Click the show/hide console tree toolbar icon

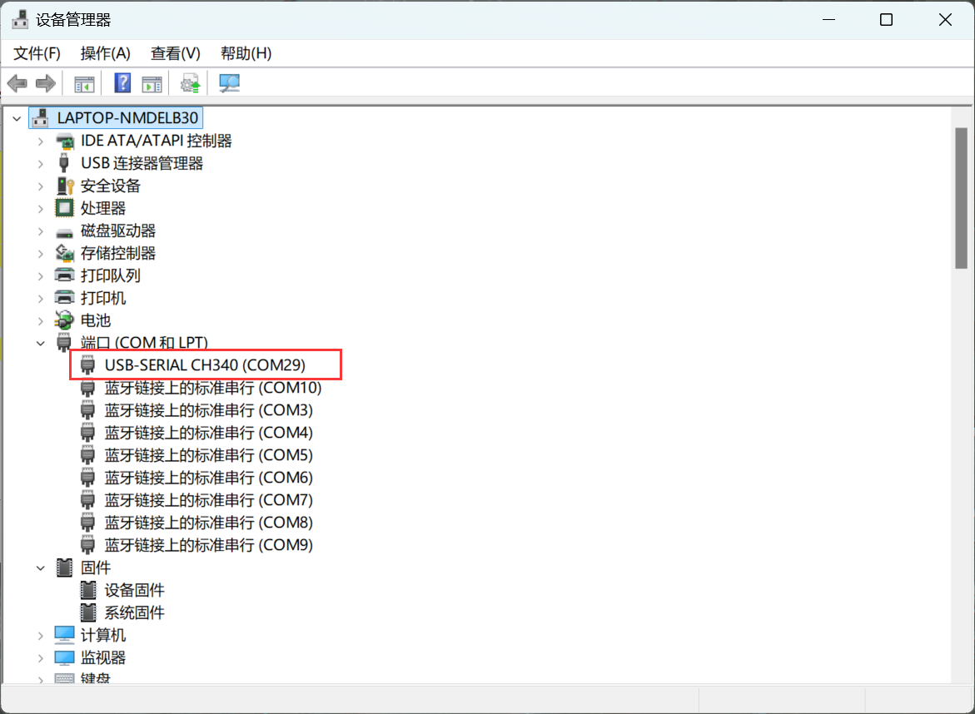[84, 83]
